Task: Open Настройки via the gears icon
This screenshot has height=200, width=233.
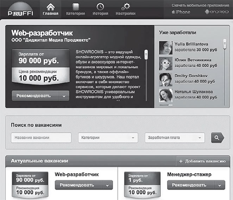Action: (x=126, y=7)
